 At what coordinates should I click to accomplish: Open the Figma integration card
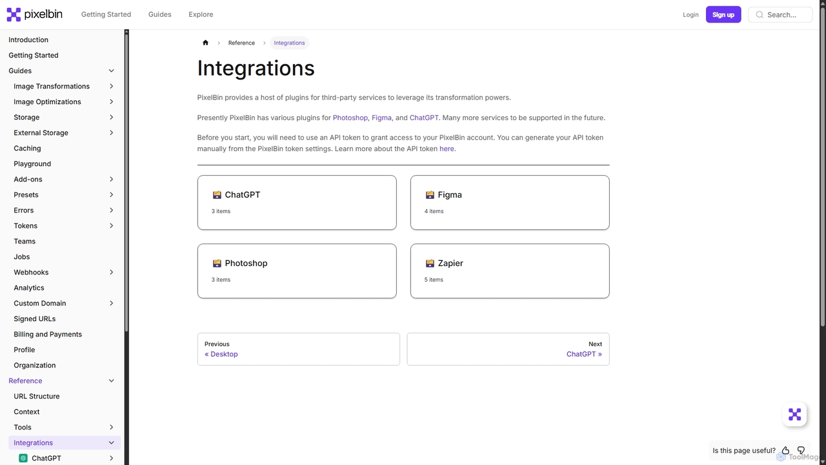click(x=510, y=203)
